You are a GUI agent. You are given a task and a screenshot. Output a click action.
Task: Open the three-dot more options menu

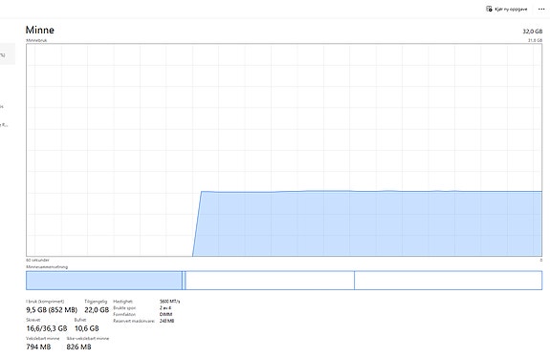pos(541,10)
